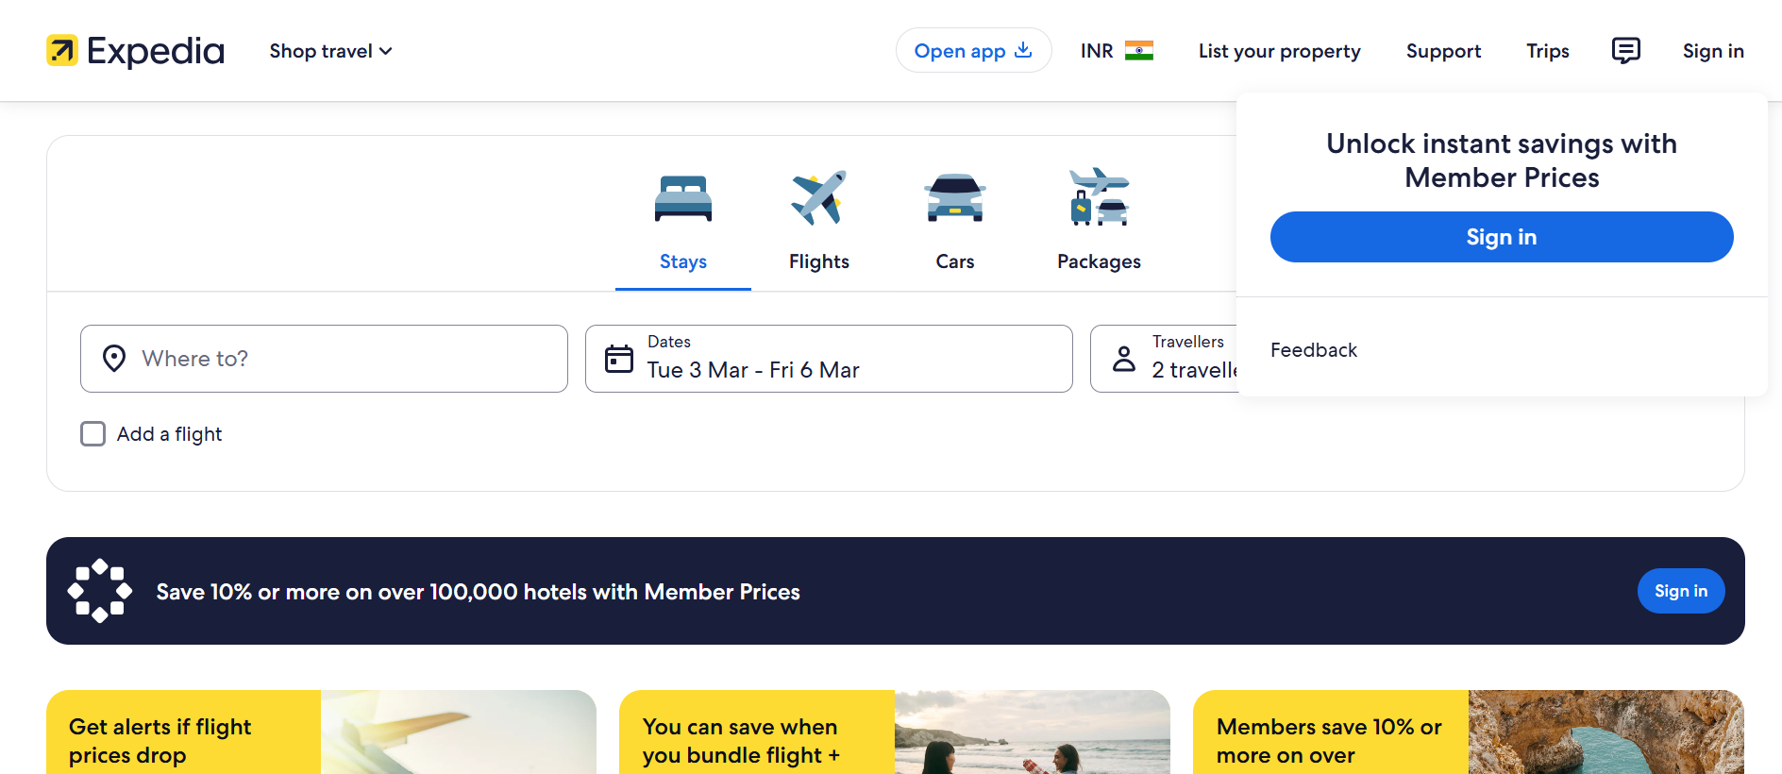Viewport: 1782px width, 774px height.
Task: Select the Flights airplane icon
Action: [x=818, y=199]
